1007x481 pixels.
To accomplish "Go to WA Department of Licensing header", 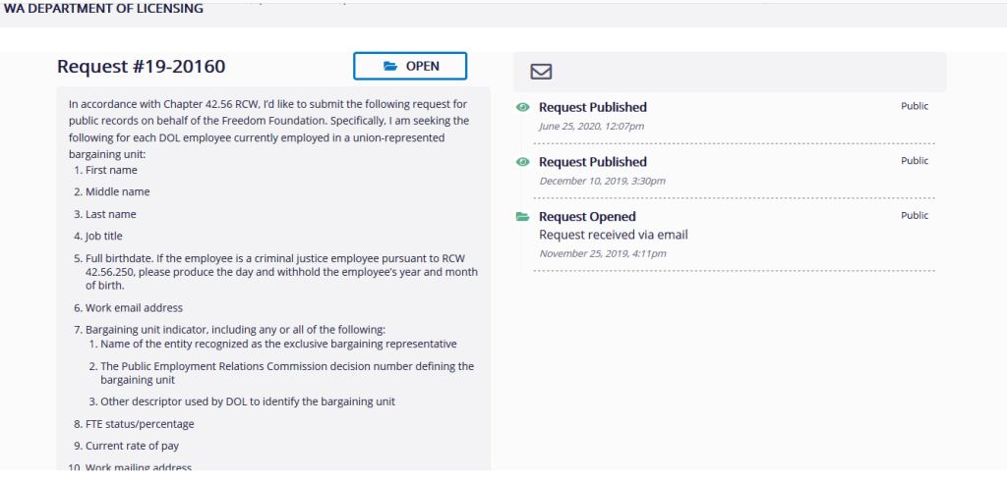I will (x=102, y=9).
